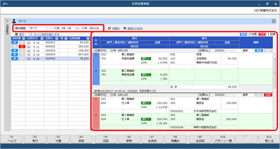
Task: Toggle 承 on voucher 000003 row
Action: [15, 51]
